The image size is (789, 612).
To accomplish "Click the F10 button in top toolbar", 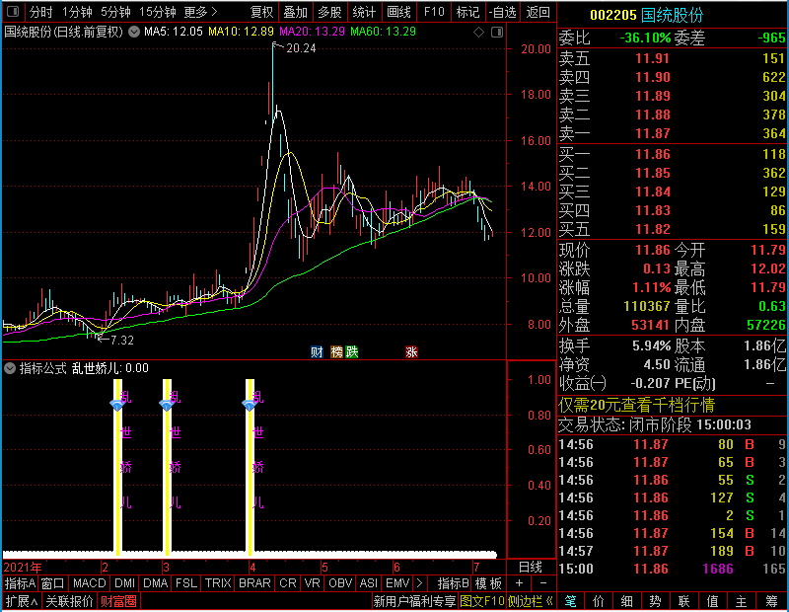I will (x=434, y=12).
